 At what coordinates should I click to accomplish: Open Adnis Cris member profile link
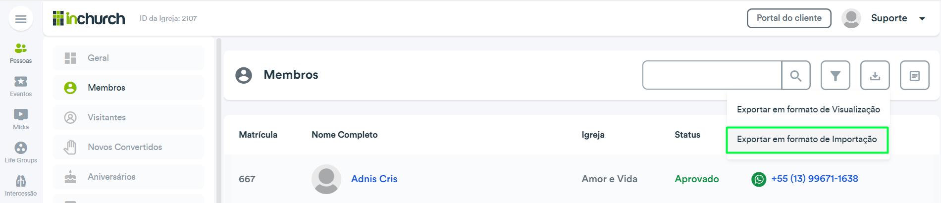(x=374, y=179)
